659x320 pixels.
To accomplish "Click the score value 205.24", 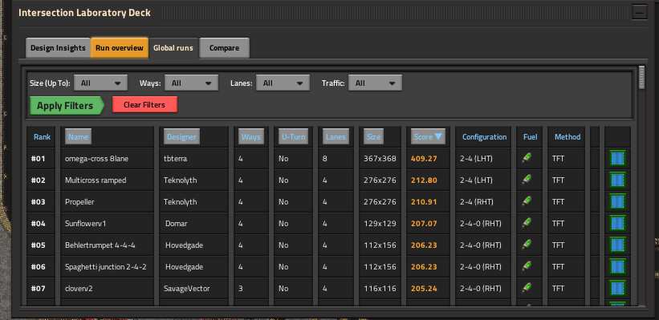I will [x=424, y=289].
